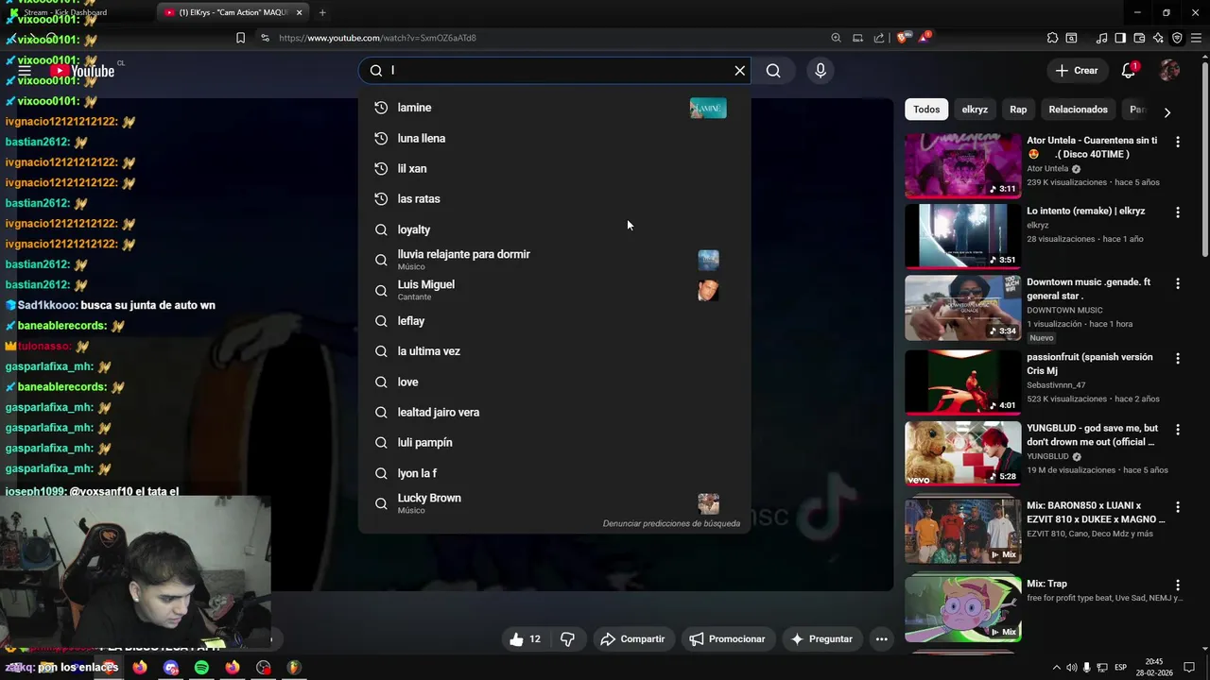Open options for passionfruit video
Image resolution: width=1210 pixels, height=680 pixels.
[x=1178, y=359]
